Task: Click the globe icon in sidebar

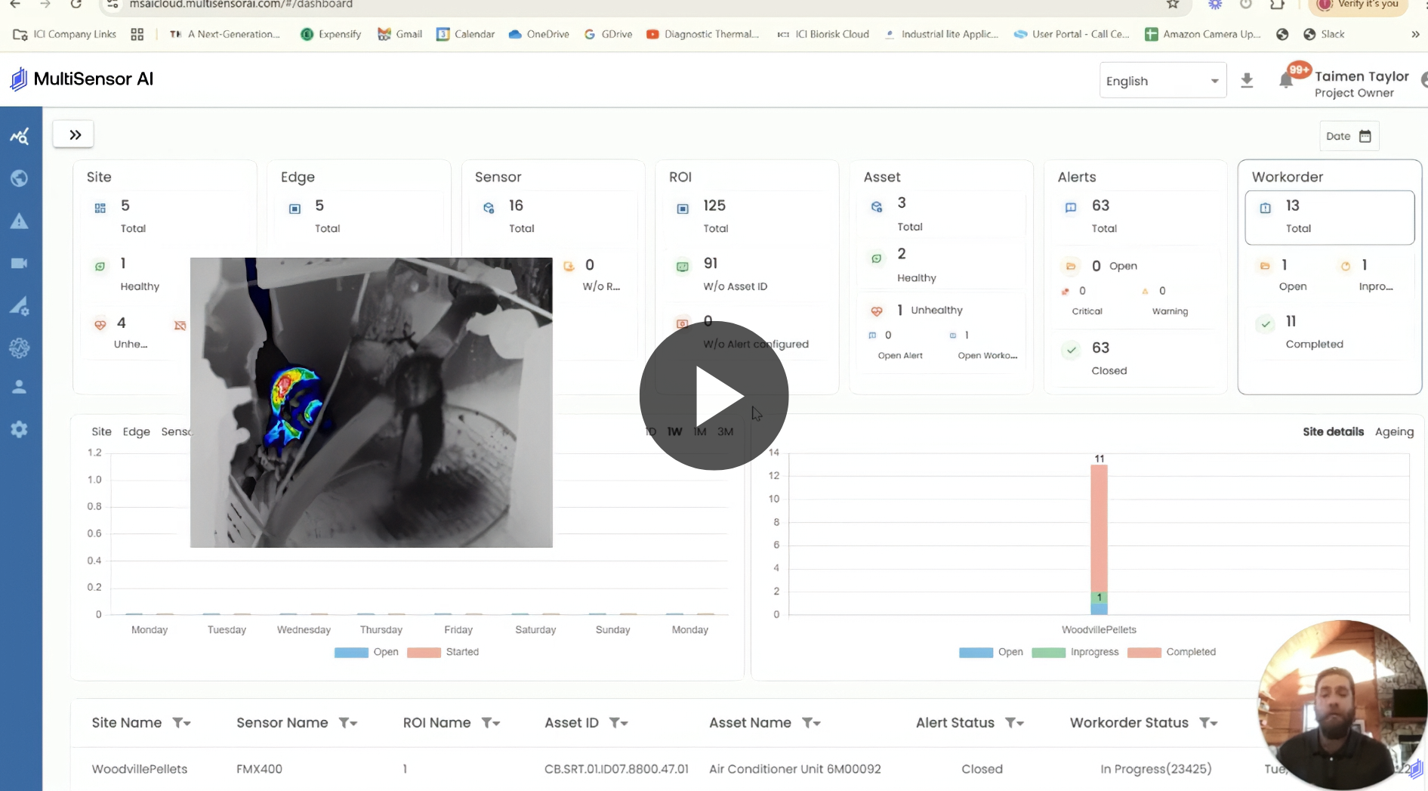Action: tap(20, 178)
